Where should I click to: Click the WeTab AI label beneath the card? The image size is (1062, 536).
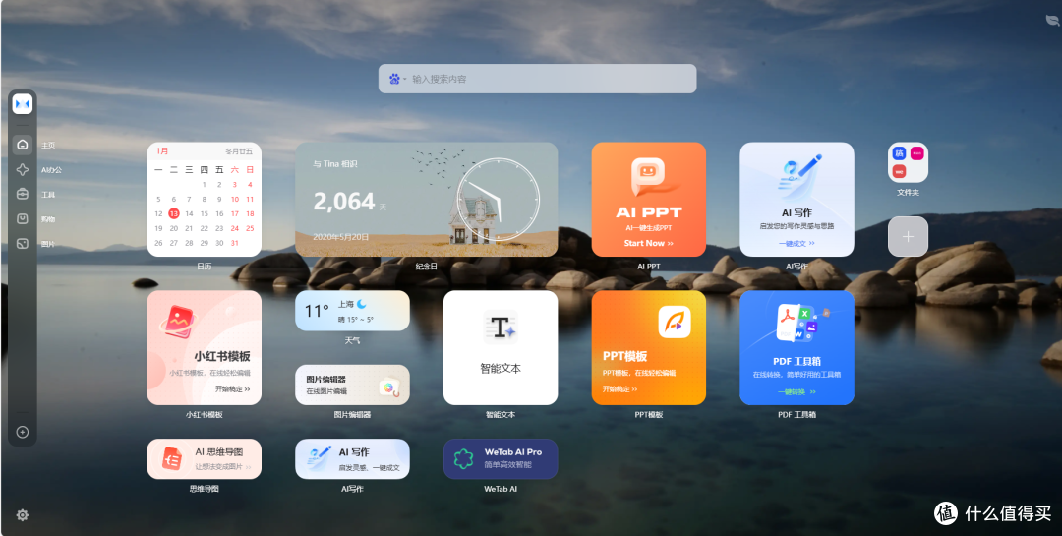click(x=501, y=489)
